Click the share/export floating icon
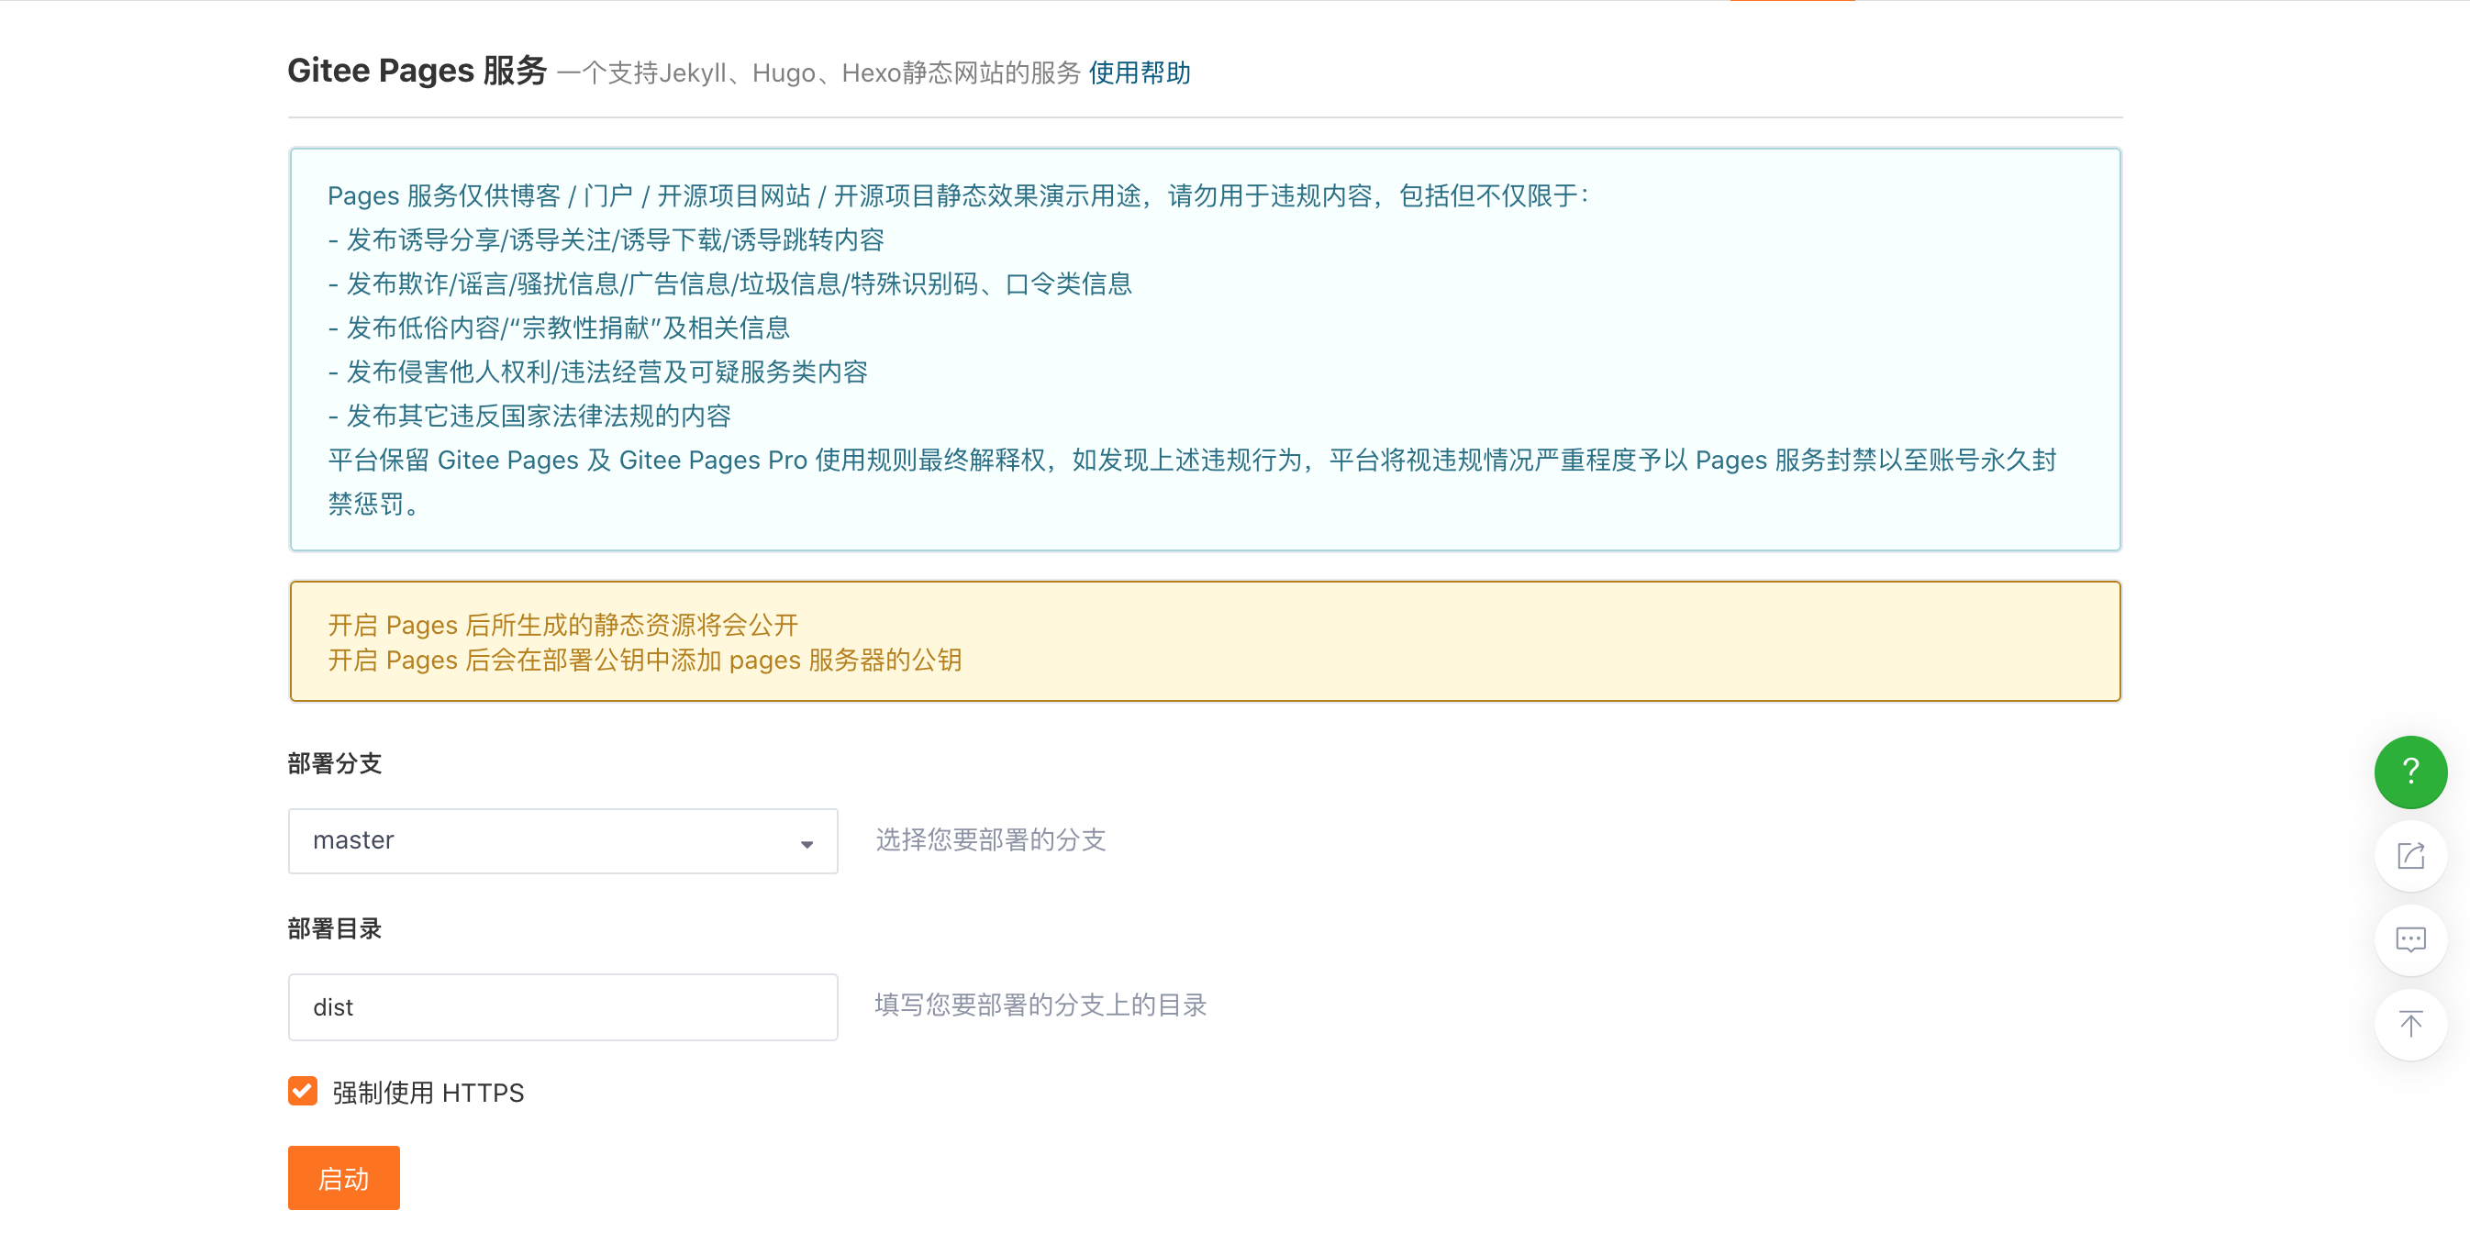The width and height of the screenshot is (2470, 1255). coord(2409,855)
